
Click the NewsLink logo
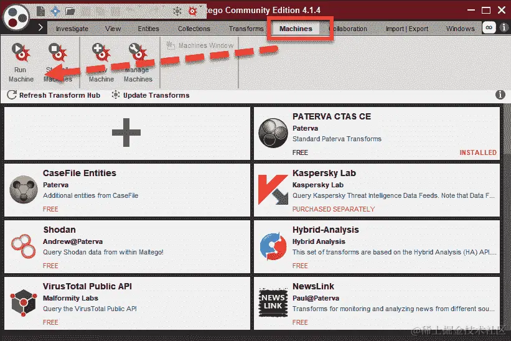coord(273,302)
